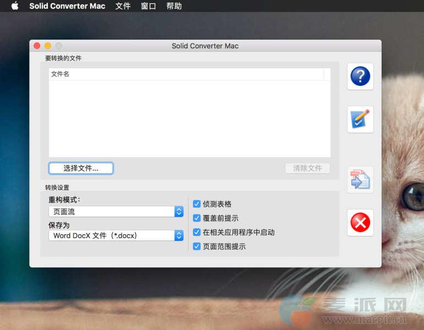Open the 保存为 Word DocX format dropdown
This screenshot has width=424, height=330.
pos(116,235)
